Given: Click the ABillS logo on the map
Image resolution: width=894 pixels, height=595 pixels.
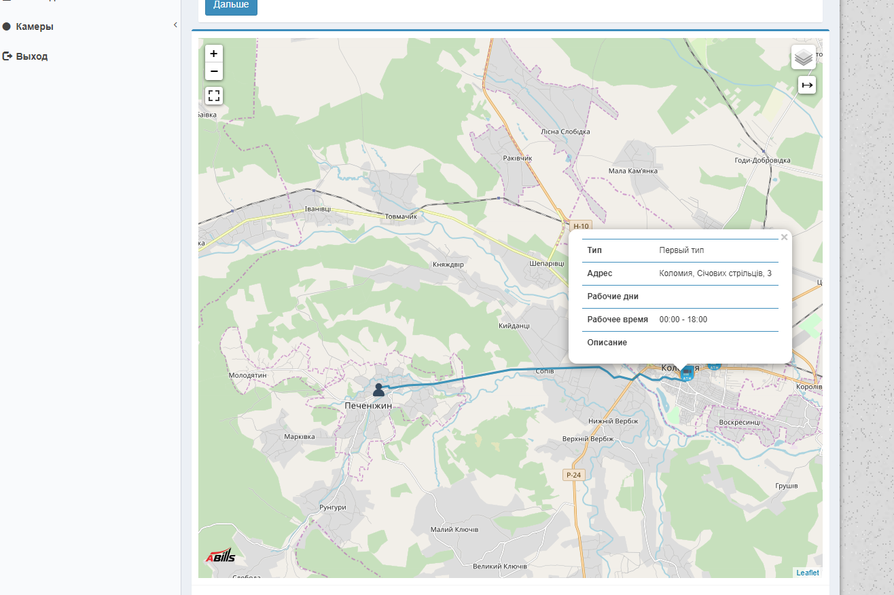Looking at the screenshot, I should pyautogui.click(x=220, y=556).
